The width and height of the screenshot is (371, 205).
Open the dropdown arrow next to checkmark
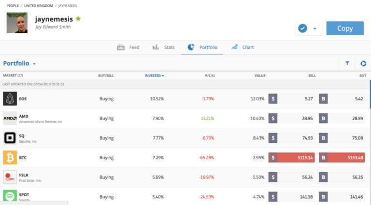pos(314,28)
